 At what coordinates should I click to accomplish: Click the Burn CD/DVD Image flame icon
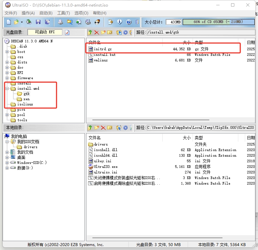[97, 22]
